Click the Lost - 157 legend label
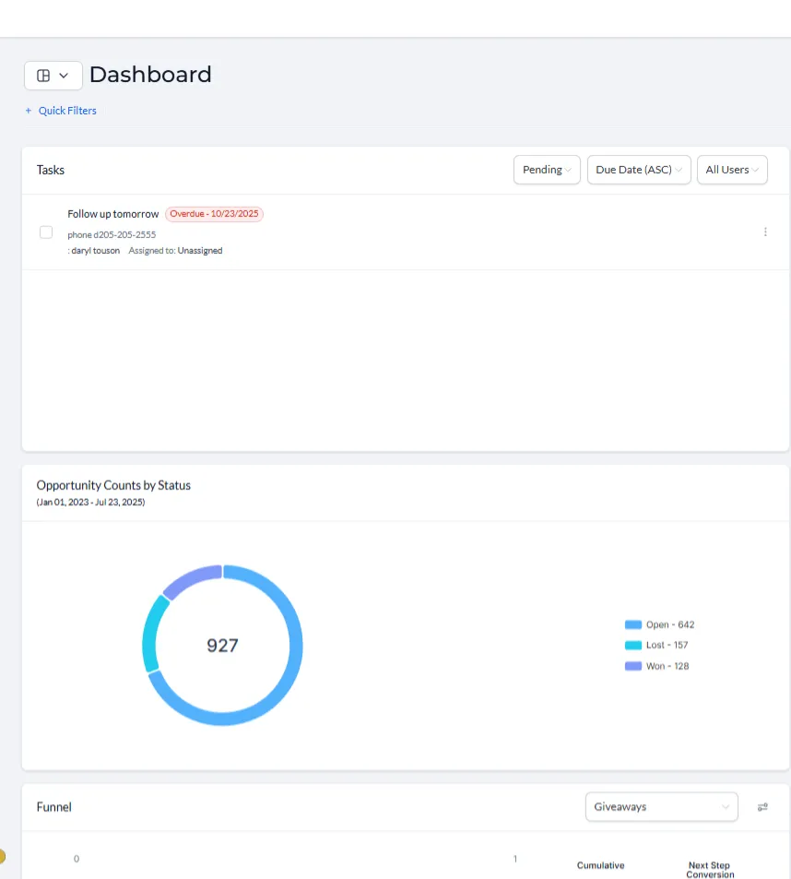Screen dimensions: 791x879 (667, 646)
